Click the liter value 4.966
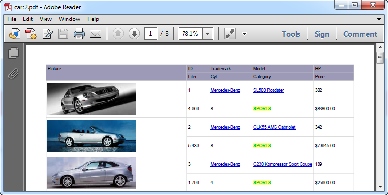388x195 pixels. coord(193,109)
